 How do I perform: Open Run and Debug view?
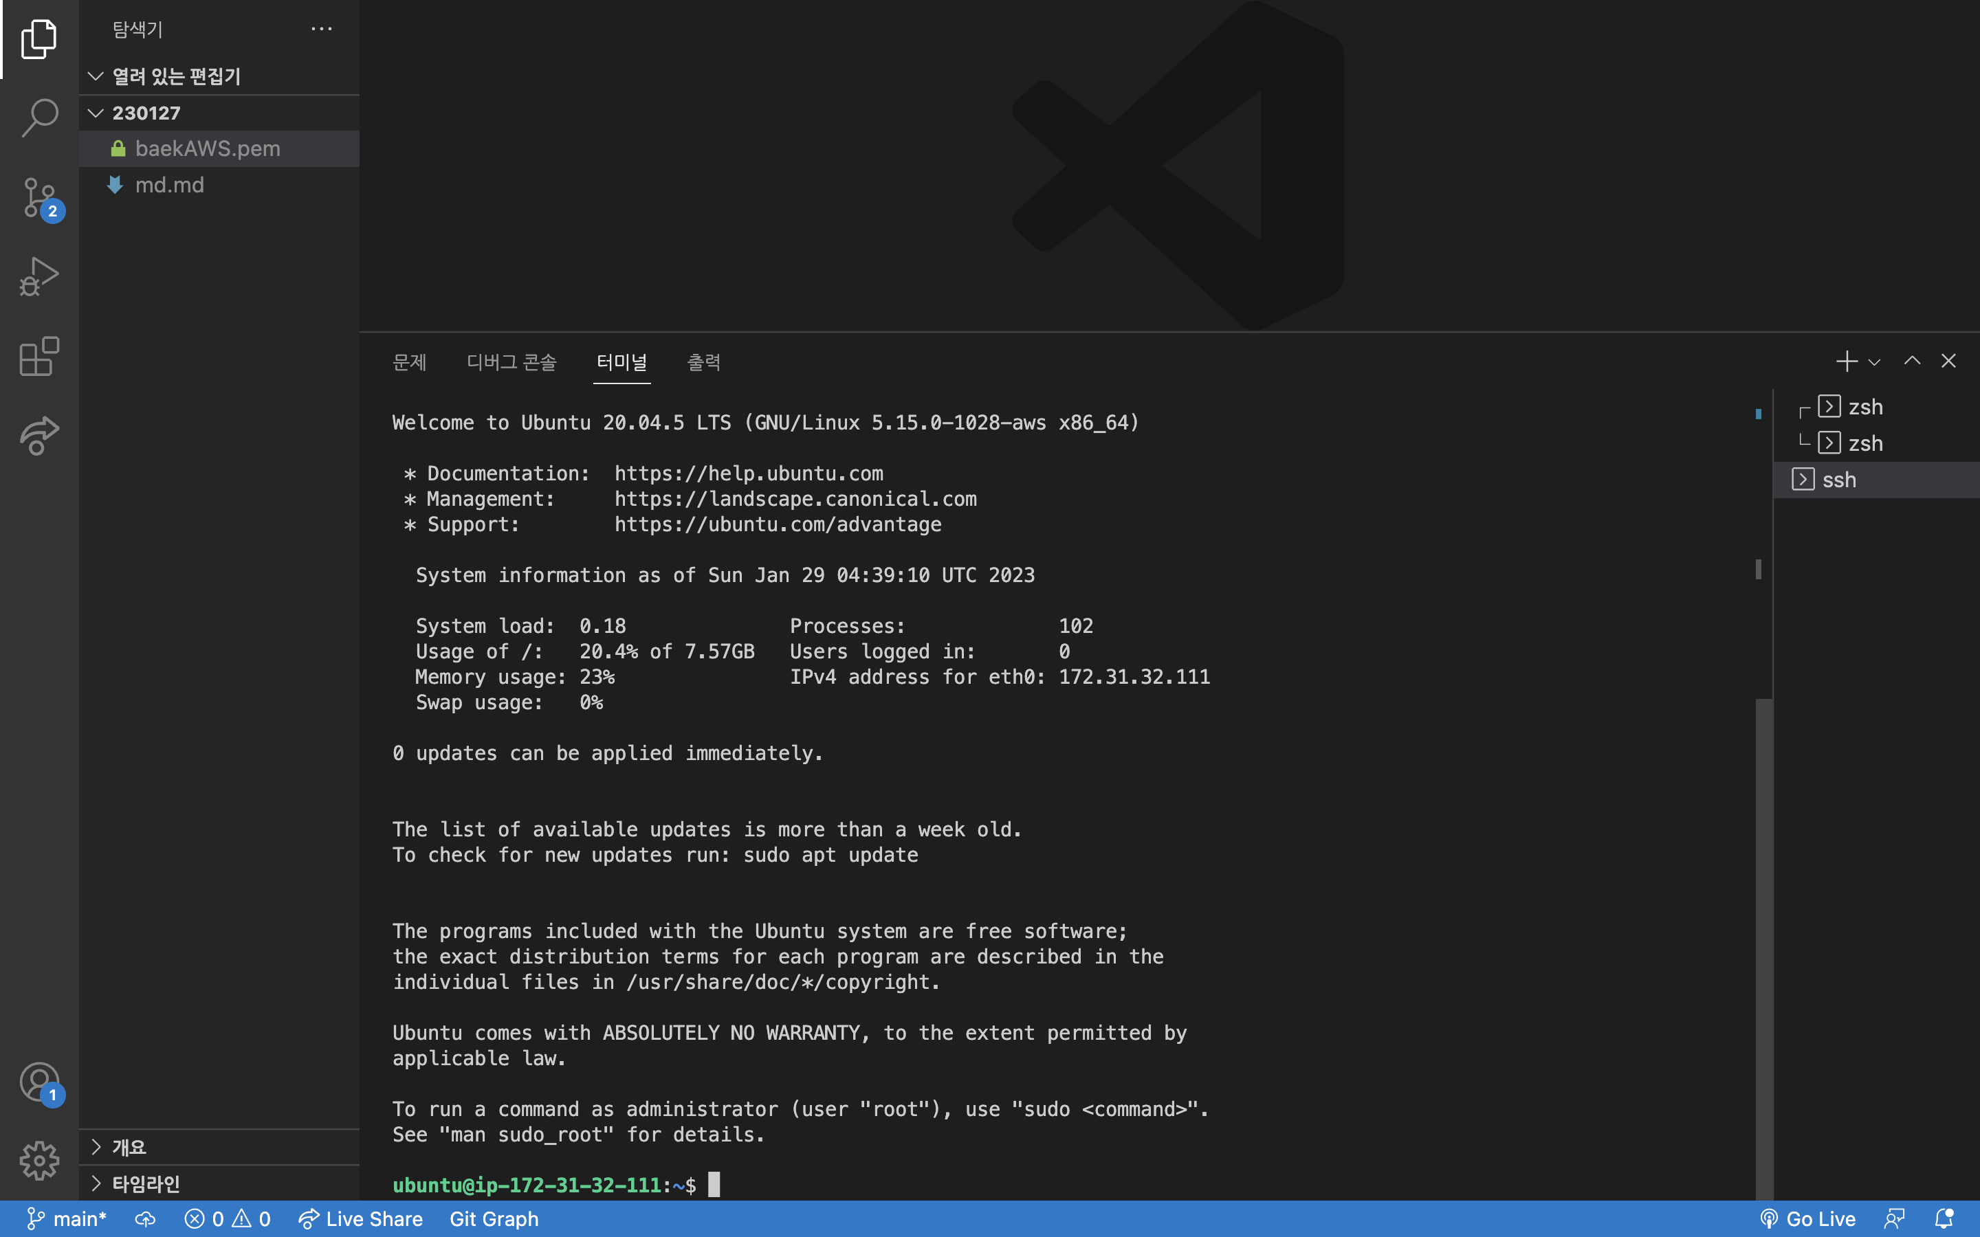click(x=38, y=278)
